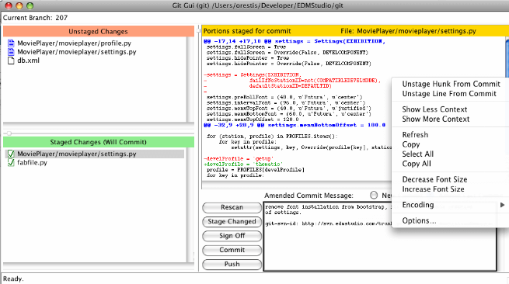
Task: Click the db.xml untracked file icon
Action: tap(11, 61)
